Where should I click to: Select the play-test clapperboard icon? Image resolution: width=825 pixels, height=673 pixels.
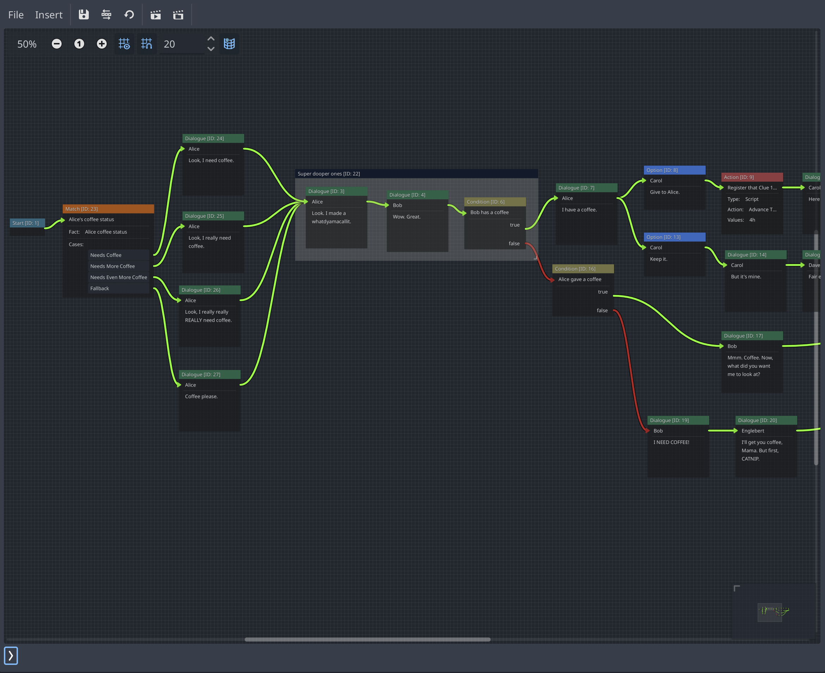tap(155, 15)
